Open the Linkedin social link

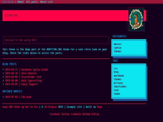click(76, 114)
